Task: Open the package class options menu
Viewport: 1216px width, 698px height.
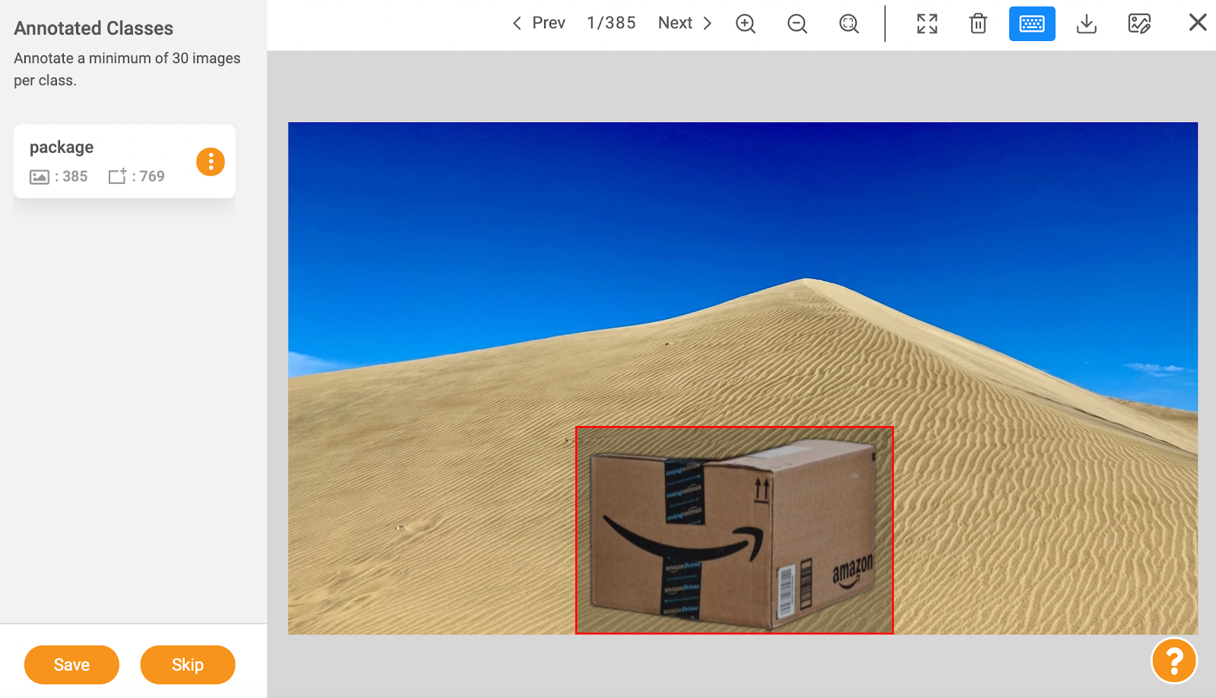Action: (210, 161)
